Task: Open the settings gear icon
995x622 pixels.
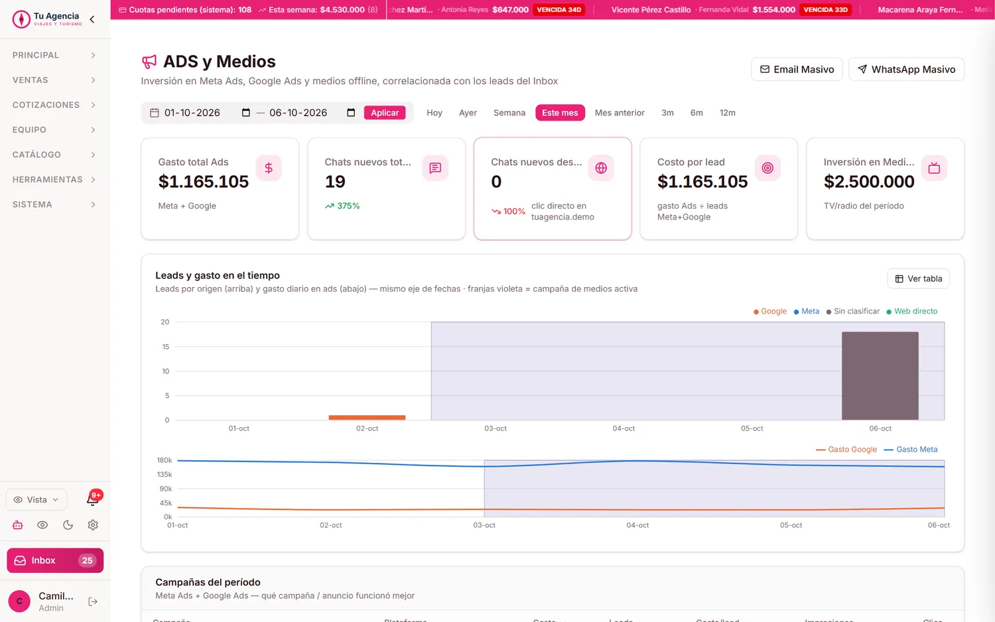Action: click(x=93, y=525)
